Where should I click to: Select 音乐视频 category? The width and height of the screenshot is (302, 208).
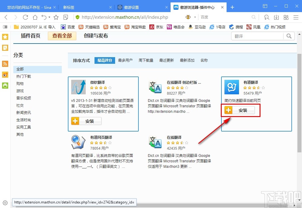24,98
